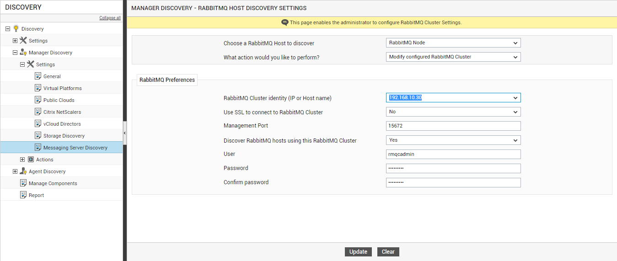
Task: Expand the Actions node
Action: [22, 160]
